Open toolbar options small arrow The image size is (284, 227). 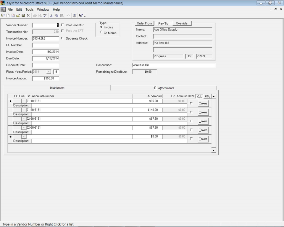[85, 17]
